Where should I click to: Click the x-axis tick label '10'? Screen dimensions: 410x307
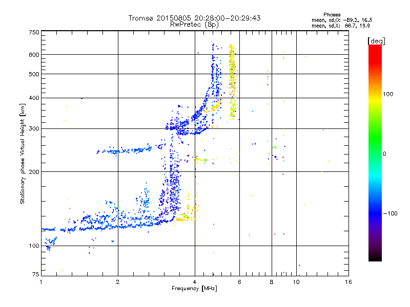point(296,282)
